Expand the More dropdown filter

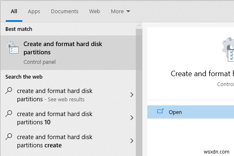tap(121, 12)
